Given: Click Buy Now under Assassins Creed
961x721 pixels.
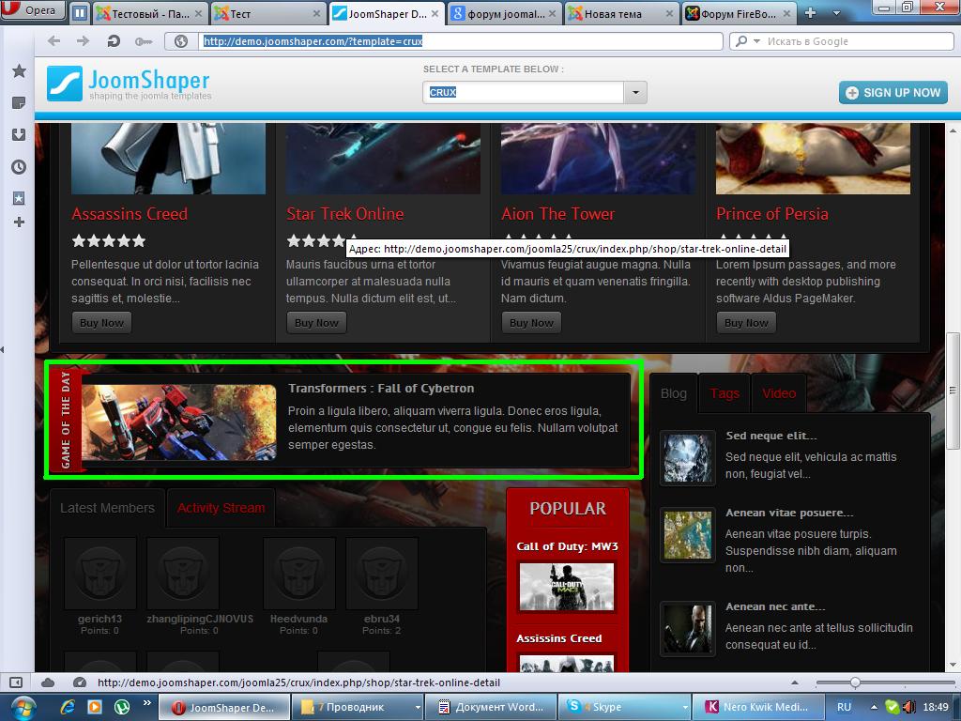Looking at the screenshot, I should point(101,323).
